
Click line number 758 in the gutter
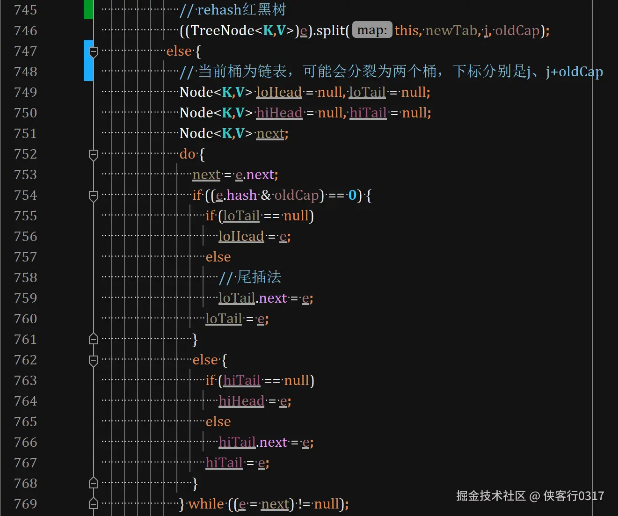tap(25, 277)
